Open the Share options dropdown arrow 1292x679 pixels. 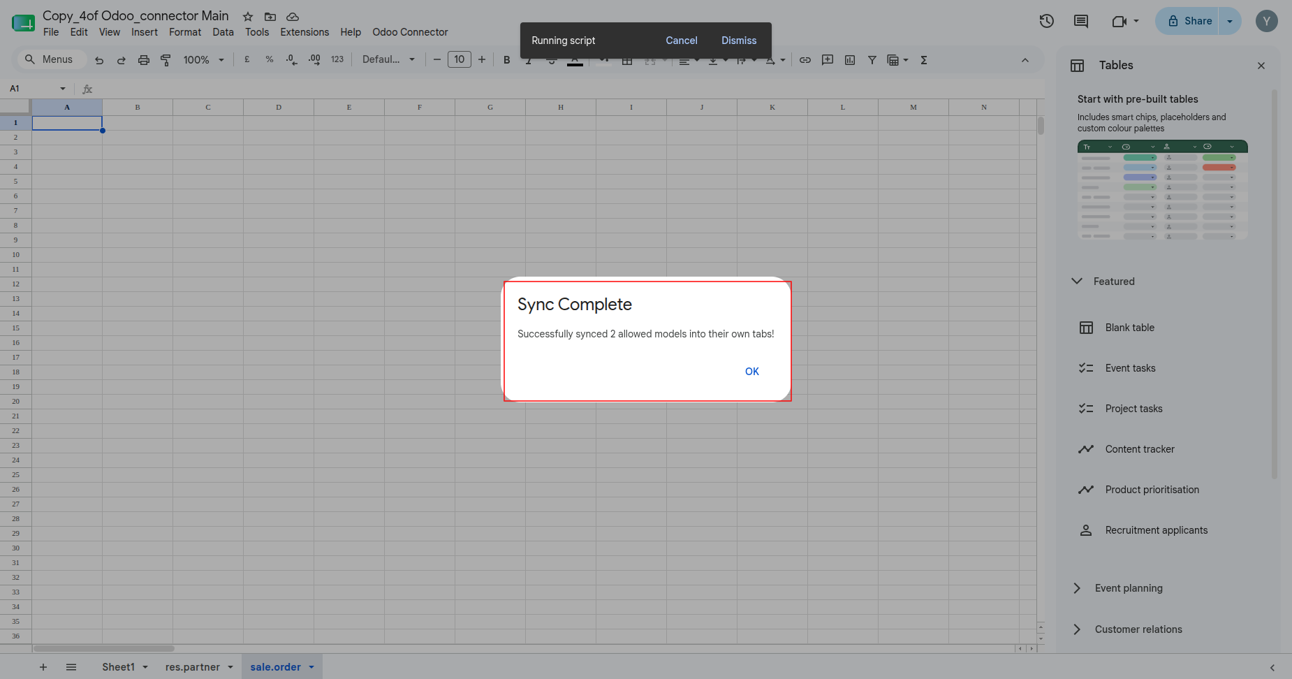tap(1230, 21)
